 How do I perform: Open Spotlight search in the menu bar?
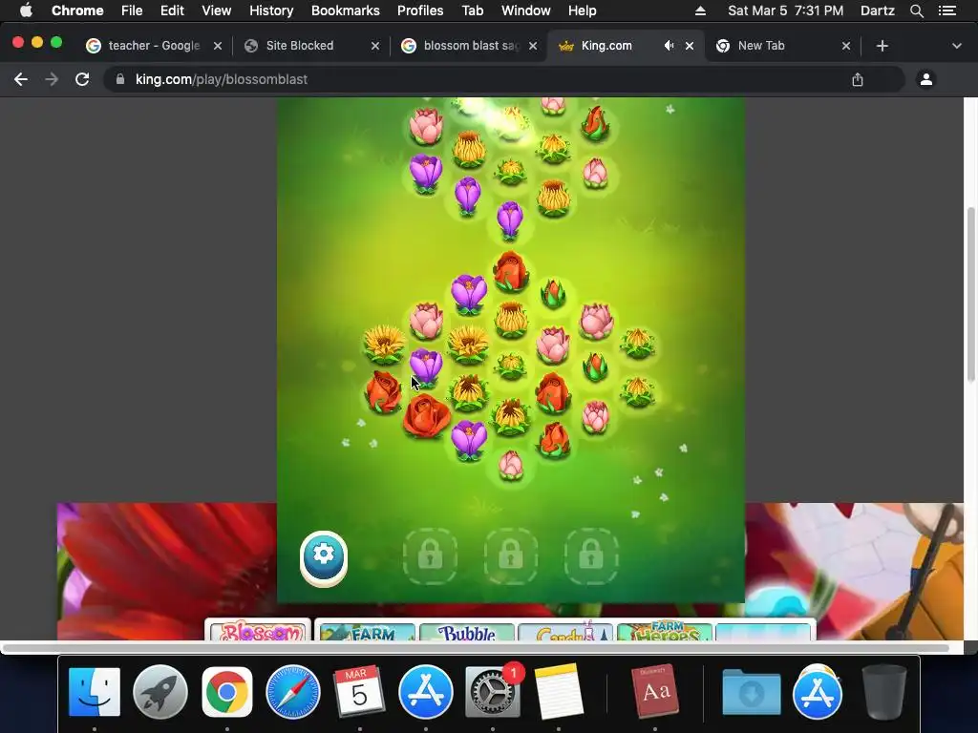coord(916,10)
